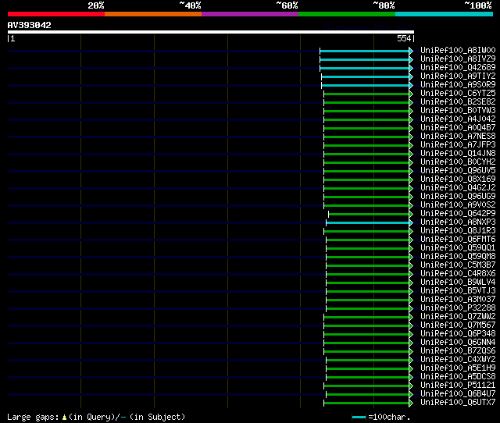Click the orange ~40% legend segment

153,14
